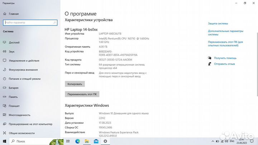This screenshot has width=258, height=145.
Task: Click the search highlight image in the taskbar search box
Action: (x=57, y=142)
